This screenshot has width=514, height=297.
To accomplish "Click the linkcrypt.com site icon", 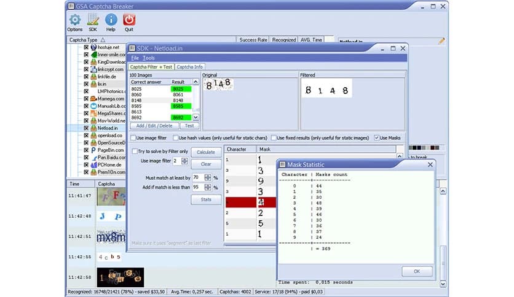I will point(93,69).
